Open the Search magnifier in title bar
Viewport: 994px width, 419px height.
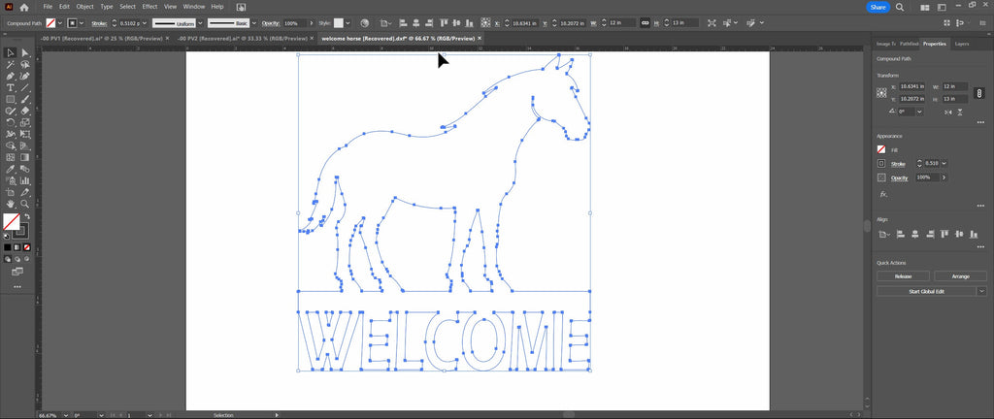click(900, 7)
